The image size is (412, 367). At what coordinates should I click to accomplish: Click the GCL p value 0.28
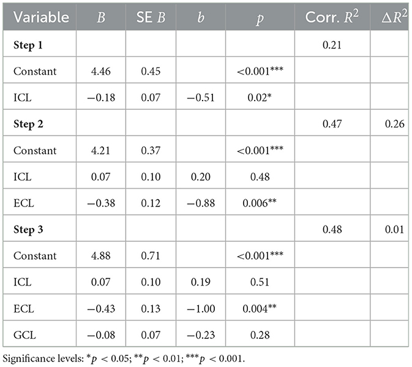[x=260, y=335]
